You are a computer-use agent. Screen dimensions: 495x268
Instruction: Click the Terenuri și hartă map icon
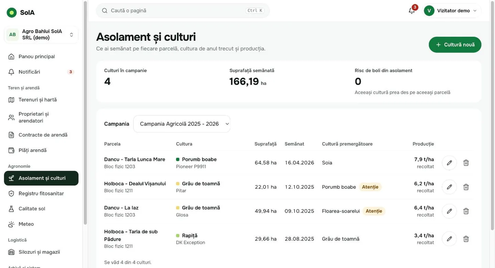(11, 100)
